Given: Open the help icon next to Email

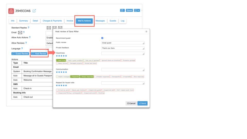Looking at the screenshot, I should (24, 32).
